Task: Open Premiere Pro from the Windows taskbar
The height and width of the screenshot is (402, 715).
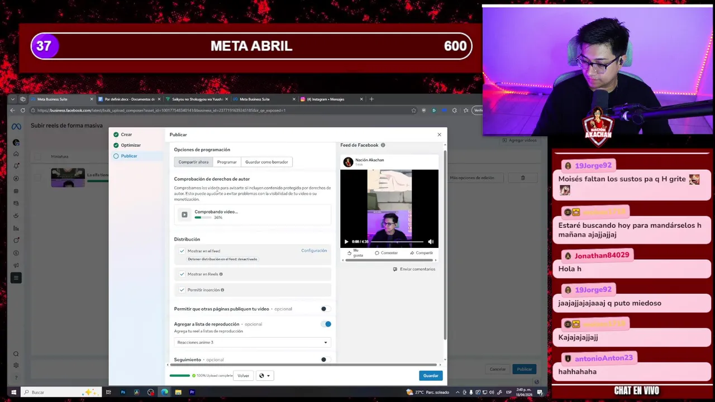Action: [192, 393]
